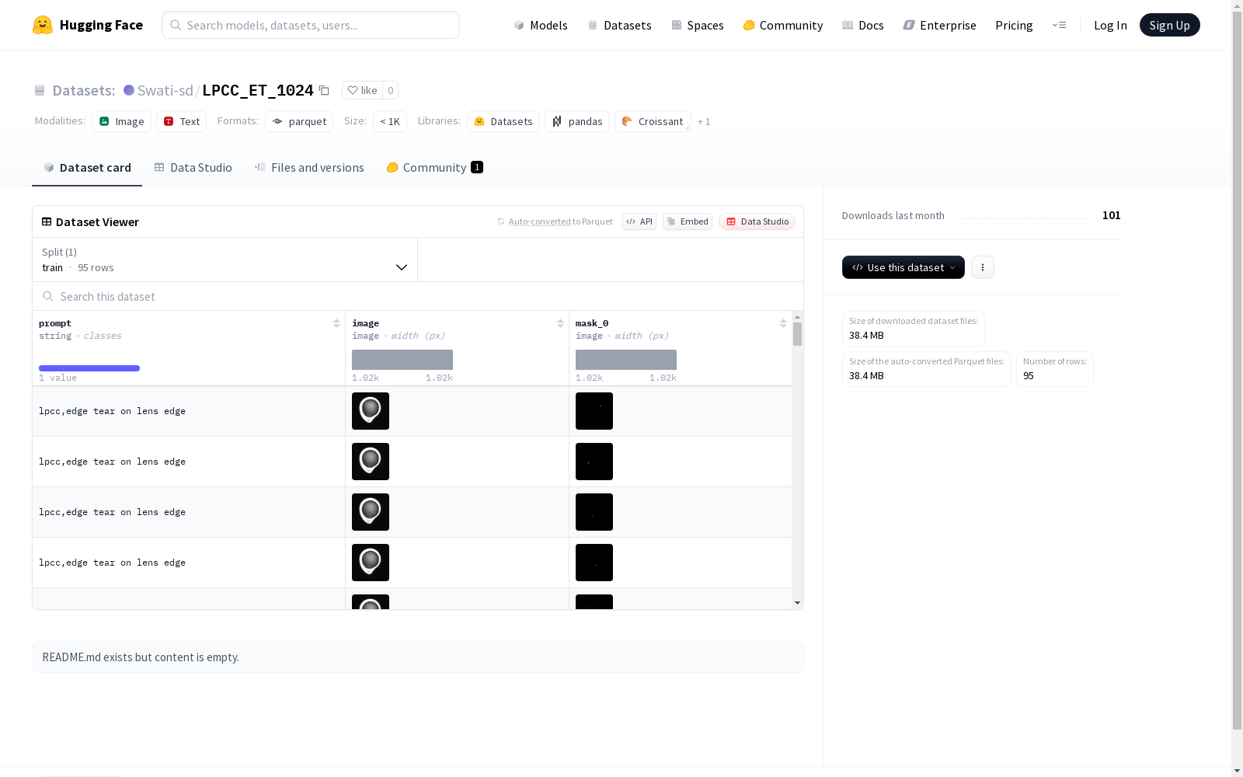Select the Croissant library tag
1243x777 pixels.
(653, 121)
